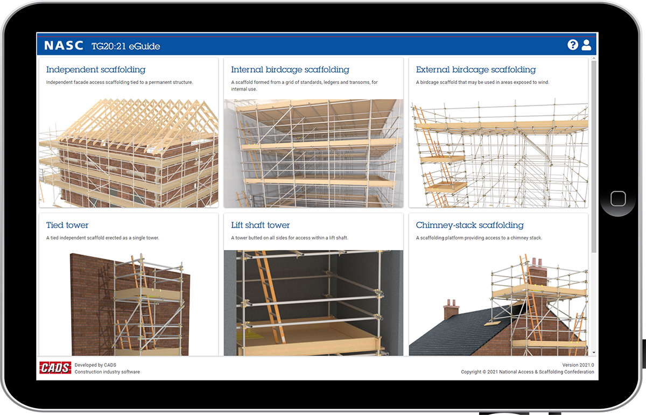Open the Chimney-stack scaffolding heading
The image size is (646, 415).
tap(470, 225)
